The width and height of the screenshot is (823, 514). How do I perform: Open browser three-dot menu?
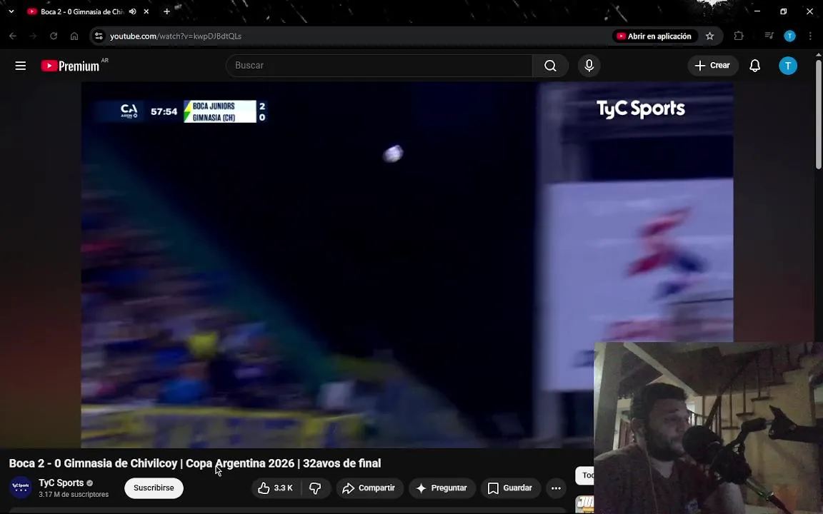(x=810, y=36)
